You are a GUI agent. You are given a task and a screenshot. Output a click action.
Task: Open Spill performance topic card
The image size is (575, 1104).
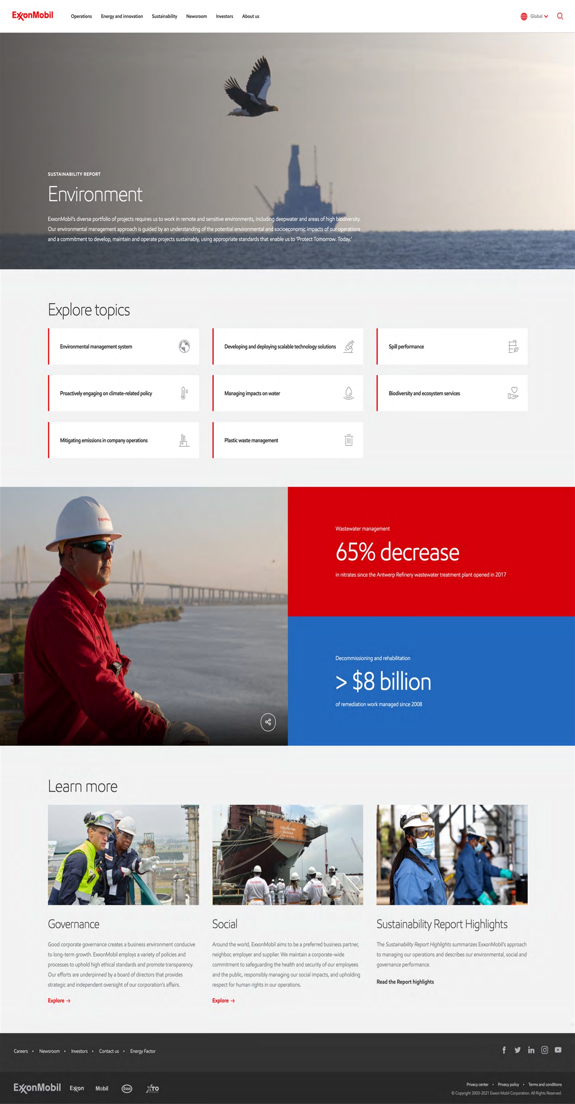pyautogui.click(x=452, y=347)
